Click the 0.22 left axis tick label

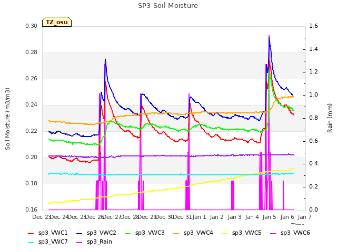click(x=32, y=131)
